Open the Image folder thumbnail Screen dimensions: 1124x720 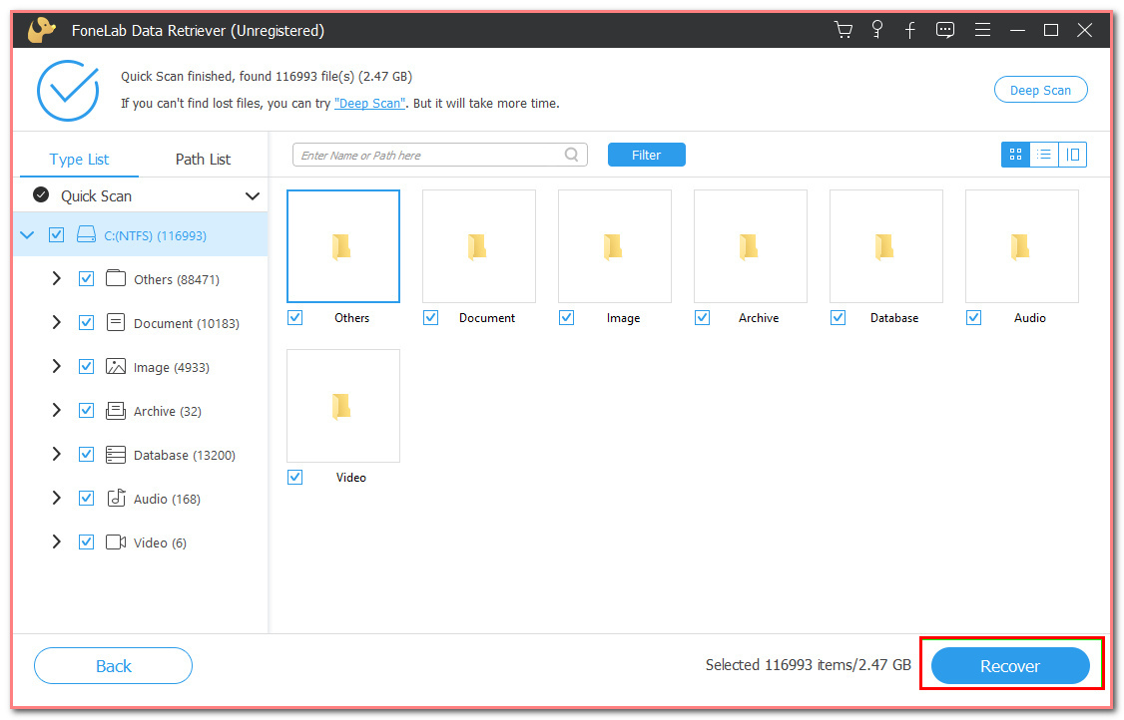(x=614, y=245)
